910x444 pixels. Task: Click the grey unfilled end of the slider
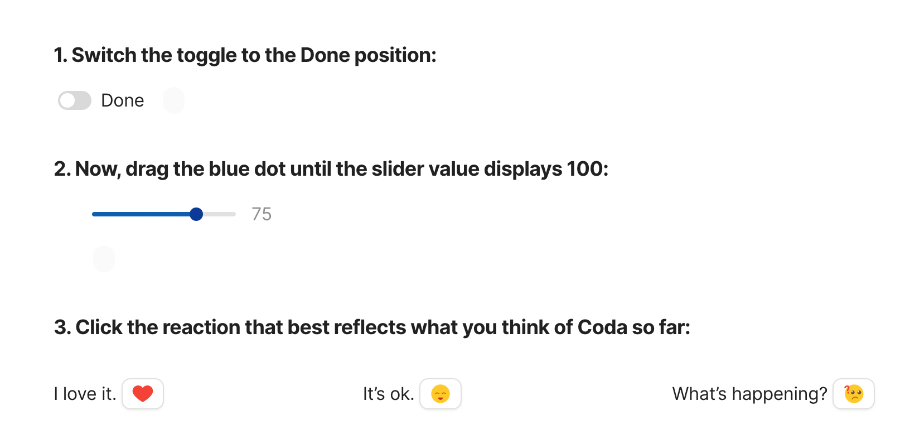[x=220, y=214]
